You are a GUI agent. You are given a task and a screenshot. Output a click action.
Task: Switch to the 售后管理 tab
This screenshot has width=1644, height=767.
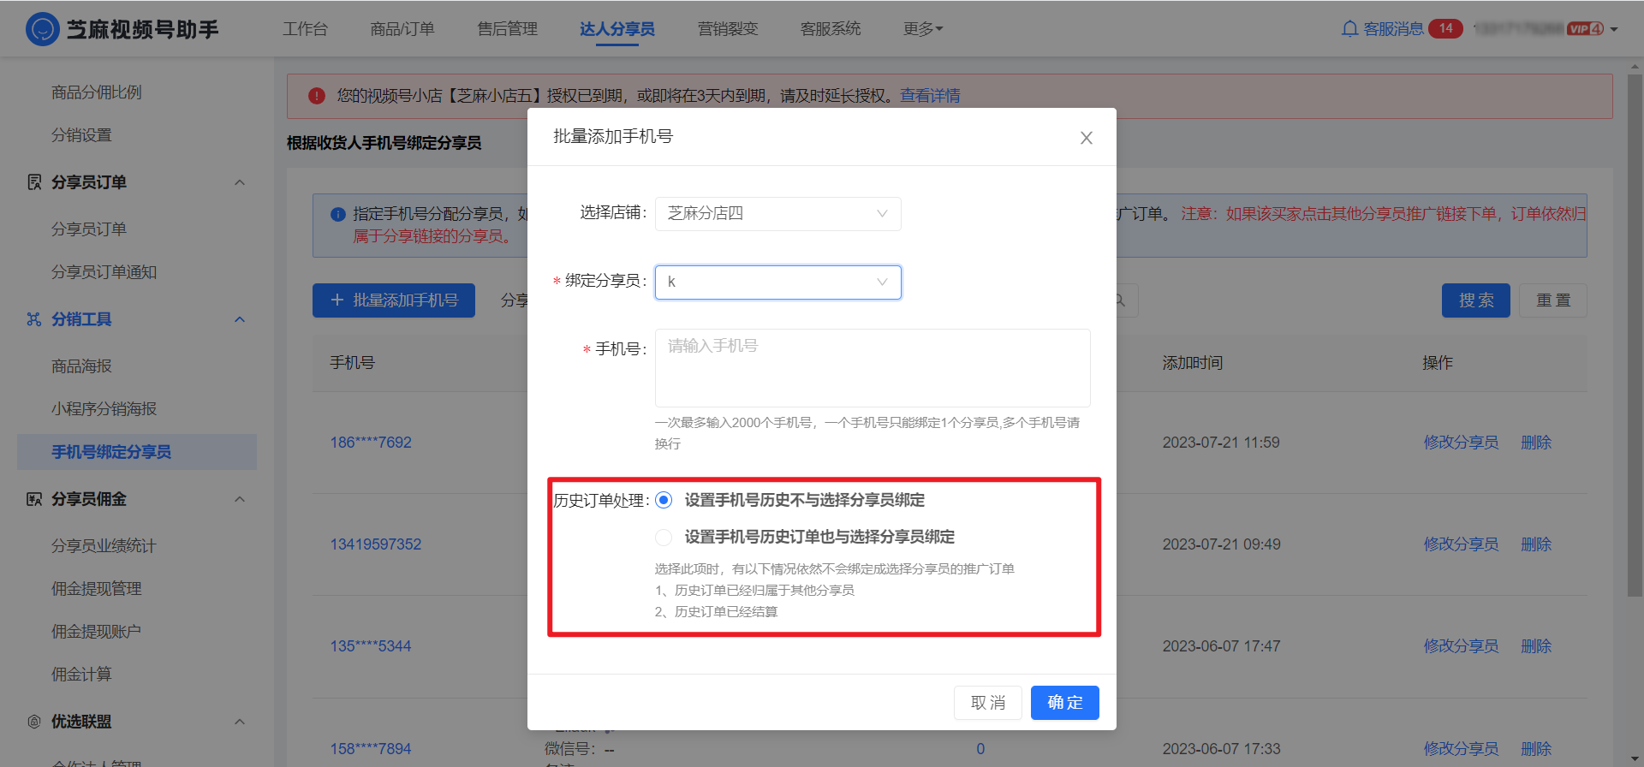pyautogui.click(x=507, y=29)
